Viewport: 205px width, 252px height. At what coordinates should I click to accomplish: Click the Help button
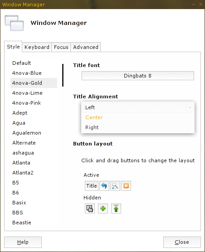coord(23,242)
